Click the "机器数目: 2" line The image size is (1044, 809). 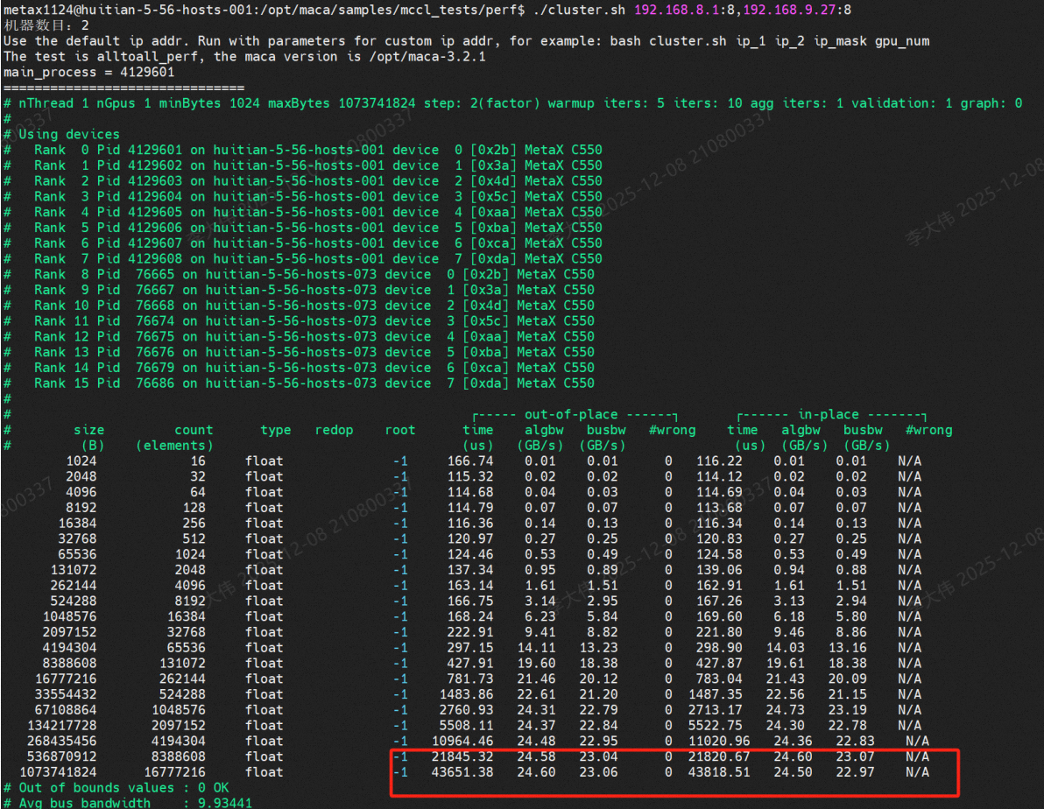[x=46, y=25]
